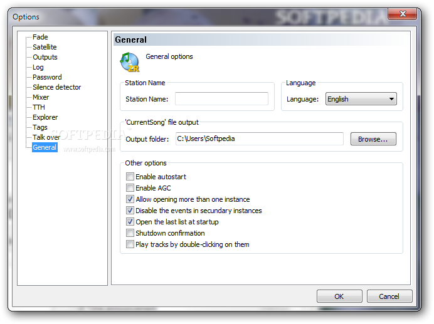The height and width of the screenshot is (324, 434).
Task: Uncheck Allow opening more than one instance
Action: pos(130,199)
